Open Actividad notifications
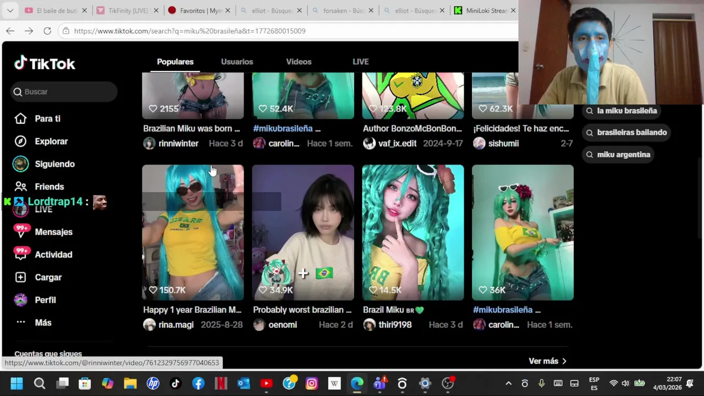This screenshot has height=396, width=704. [x=53, y=255]
